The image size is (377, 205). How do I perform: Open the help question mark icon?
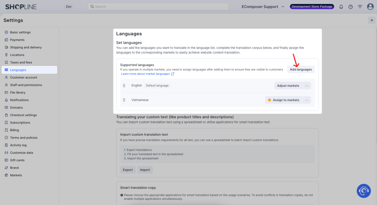tap(350, 7)
